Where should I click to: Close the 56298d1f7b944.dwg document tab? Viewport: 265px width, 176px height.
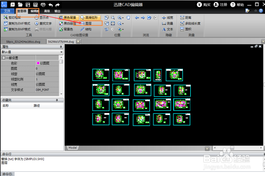pos(78,41)
